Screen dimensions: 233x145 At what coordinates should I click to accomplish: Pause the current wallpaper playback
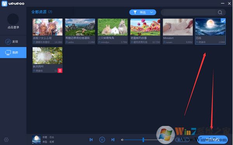102,140
